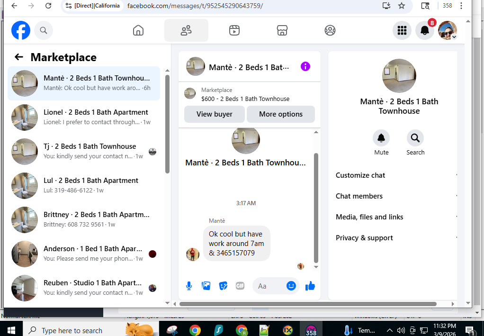The width and height of the screenshot is (484, 336).
Task: Click Mantè's avatar beside the message
Action: [x=193, y=254]
